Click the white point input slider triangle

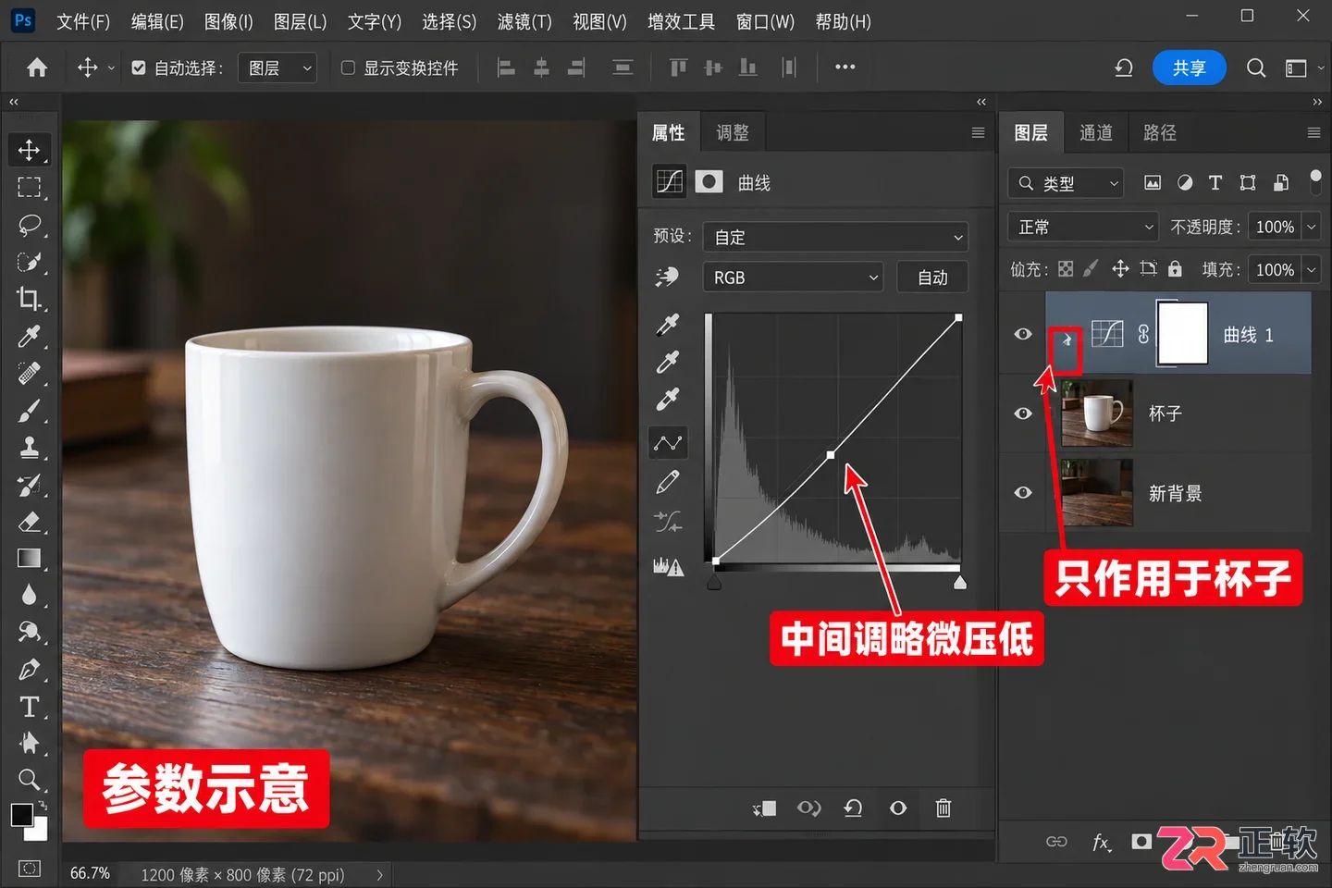pos(960,583)
